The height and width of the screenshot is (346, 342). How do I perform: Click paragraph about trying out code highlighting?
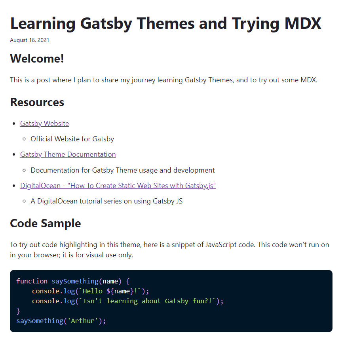coord(170,250)
